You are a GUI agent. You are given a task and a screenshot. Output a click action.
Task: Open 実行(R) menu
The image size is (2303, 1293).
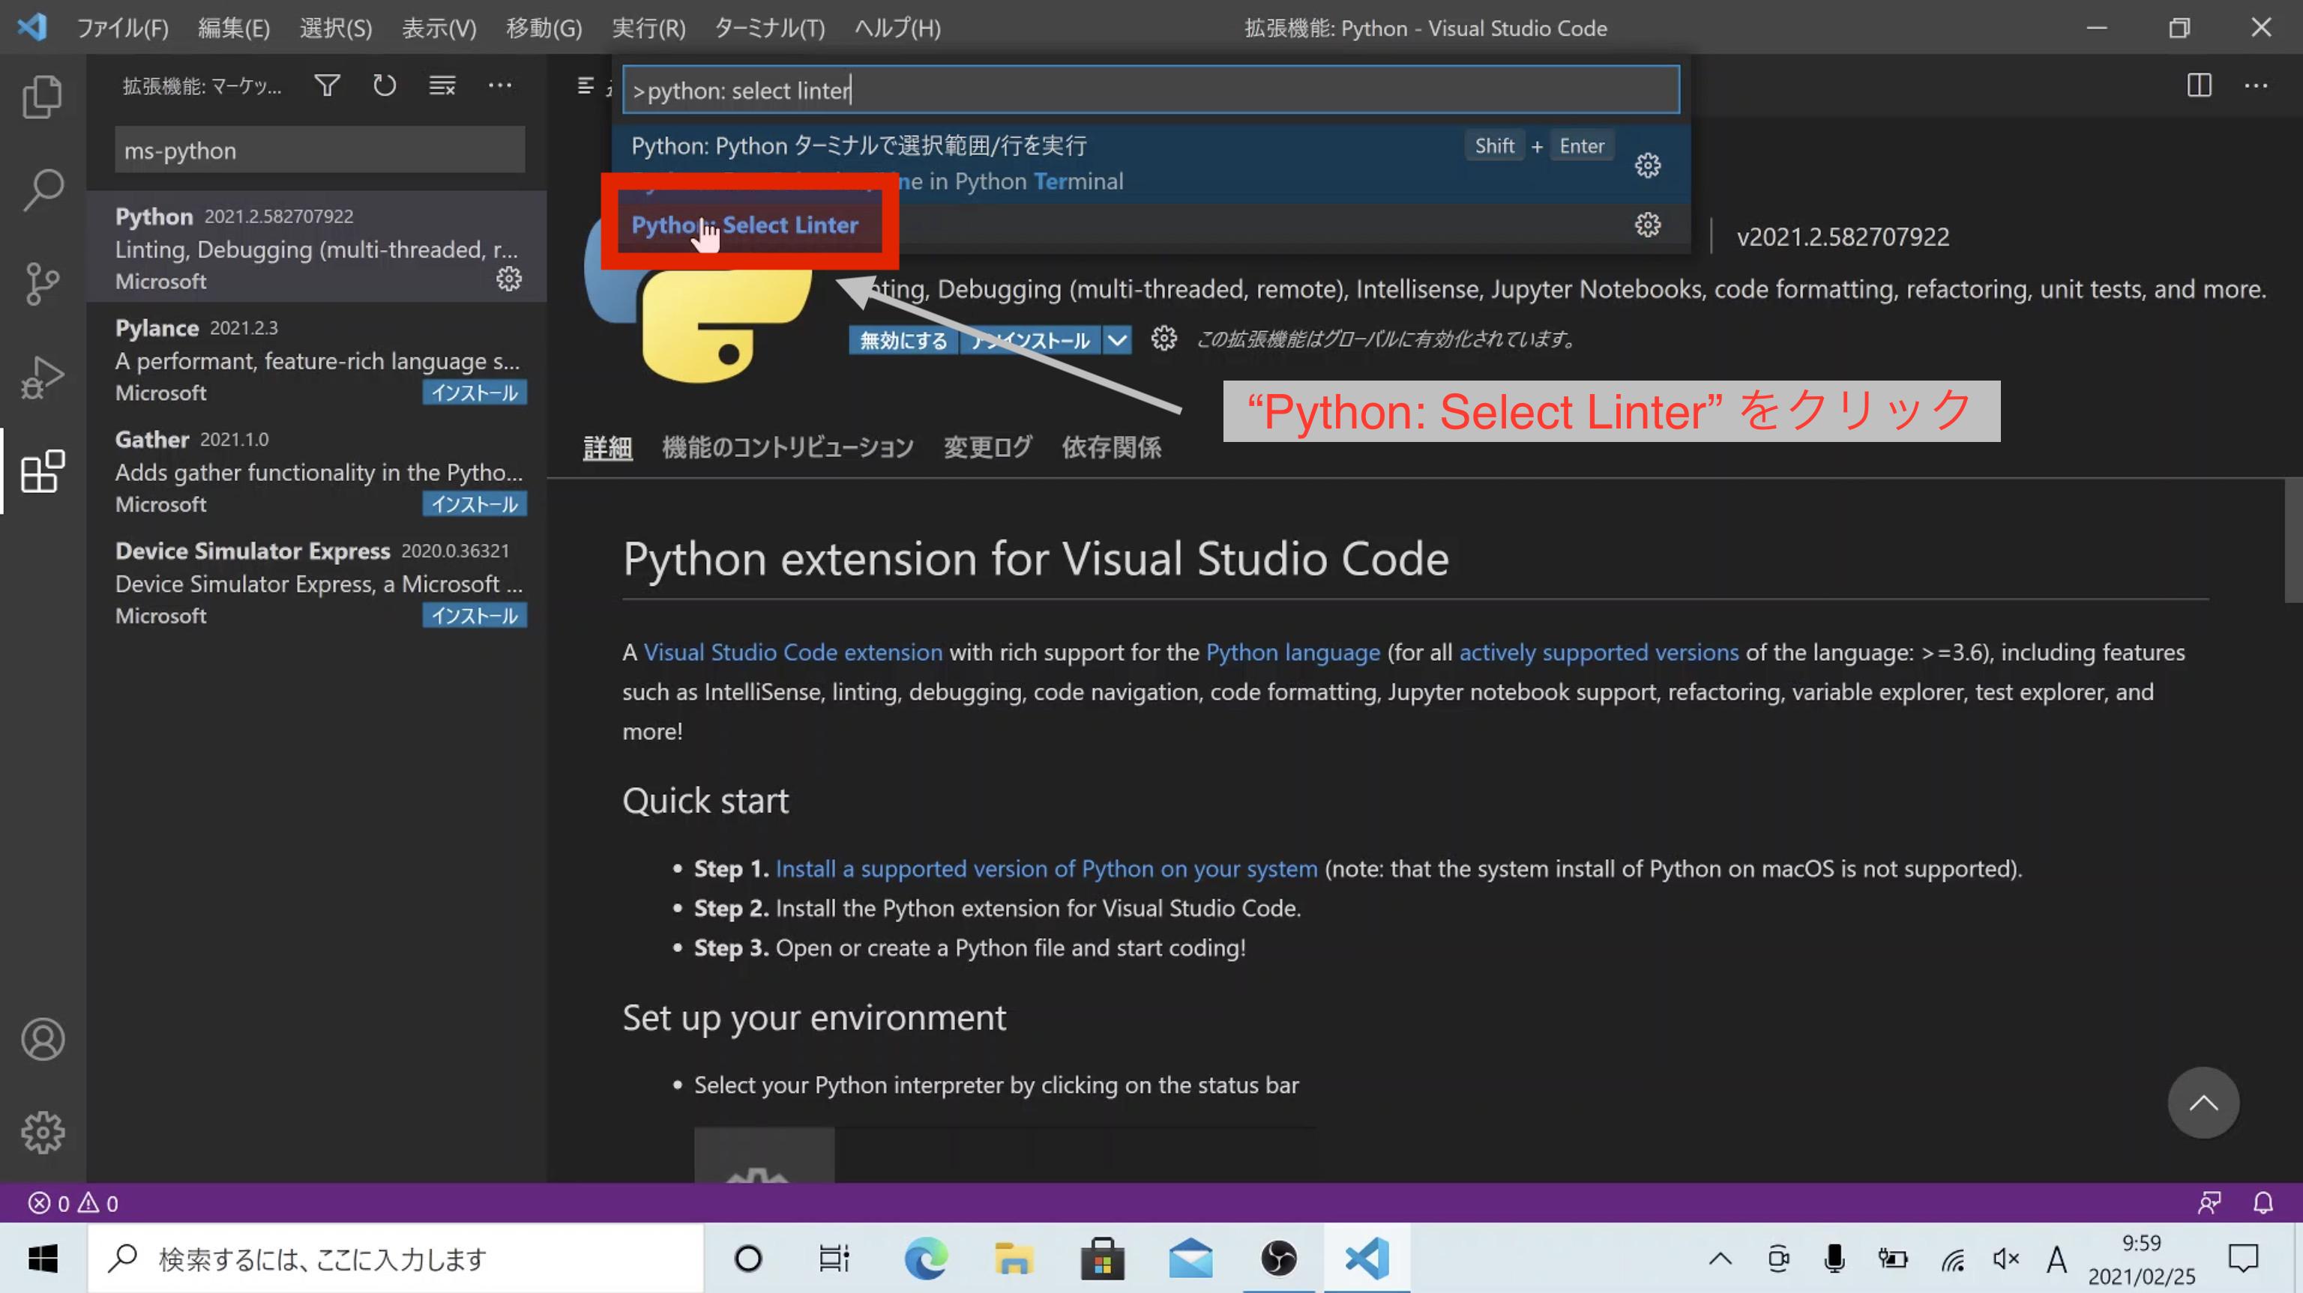648,28
